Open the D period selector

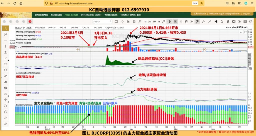tap(122, 21)
